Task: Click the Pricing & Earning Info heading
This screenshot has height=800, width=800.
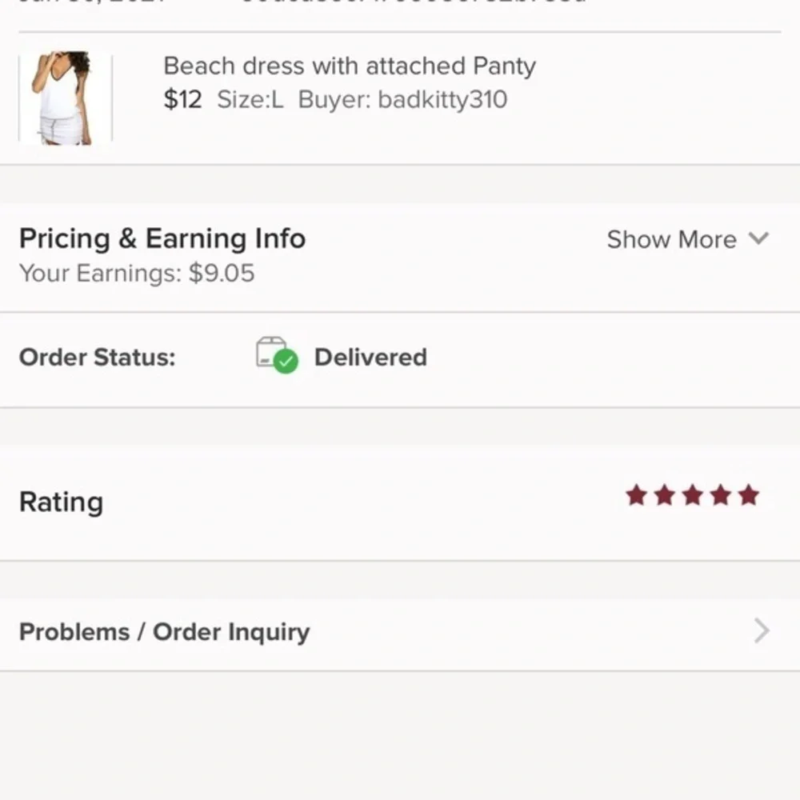Action: (x=162, y=238)
